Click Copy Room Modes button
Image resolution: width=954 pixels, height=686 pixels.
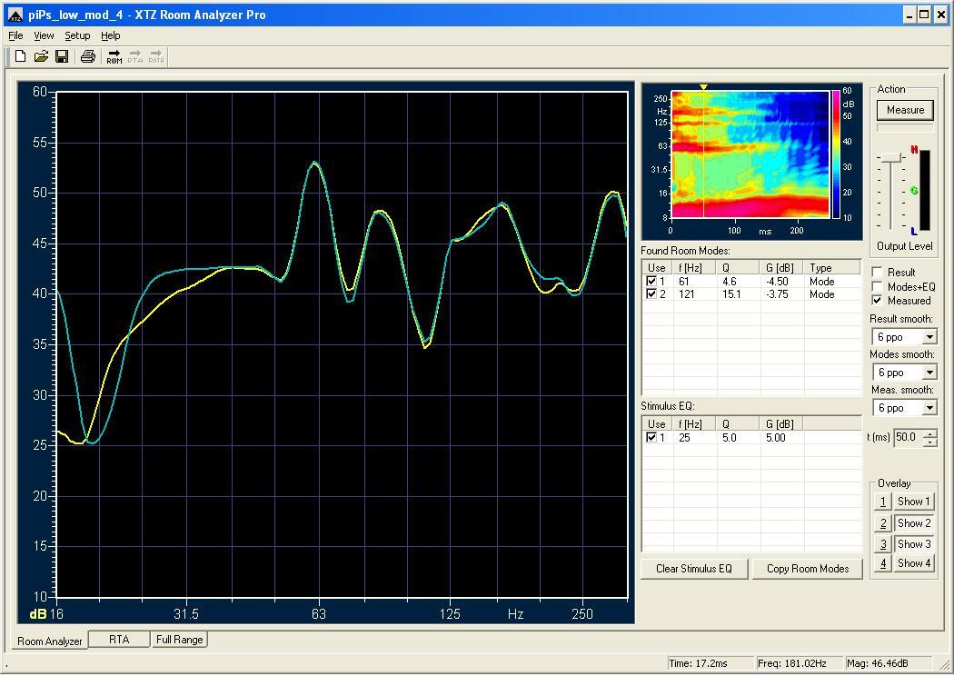coord(808,569)
